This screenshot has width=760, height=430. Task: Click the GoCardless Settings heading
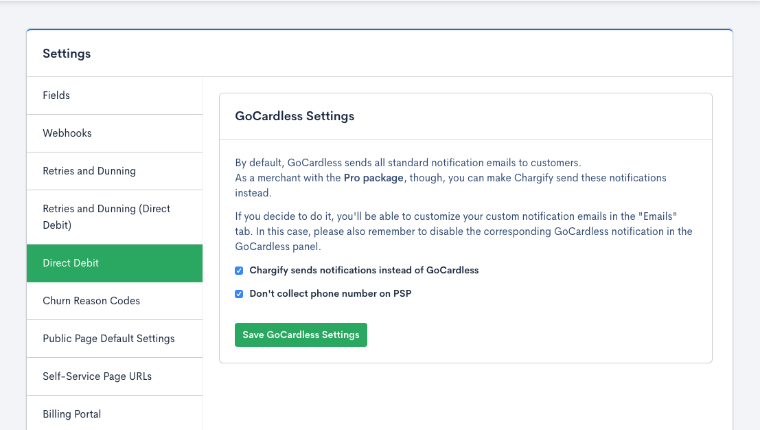click(x=295, y=116)
